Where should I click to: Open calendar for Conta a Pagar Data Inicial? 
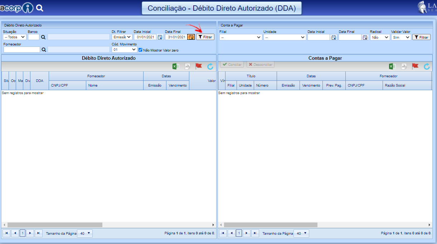[x=334, y=37]
